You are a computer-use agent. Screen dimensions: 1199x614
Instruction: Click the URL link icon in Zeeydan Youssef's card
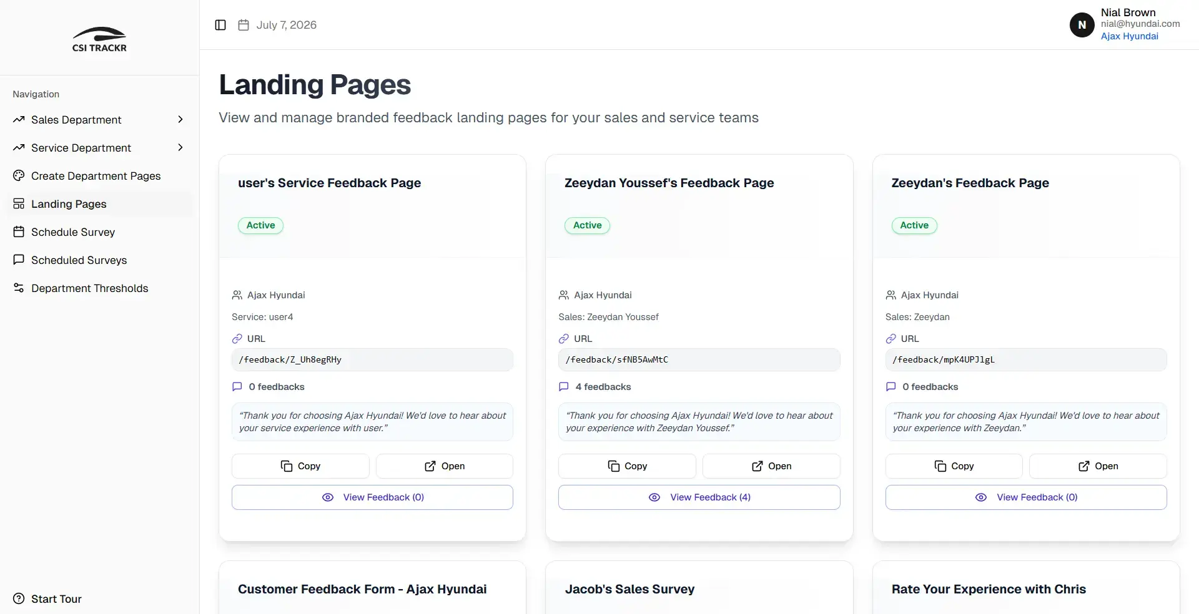point(563,339)
